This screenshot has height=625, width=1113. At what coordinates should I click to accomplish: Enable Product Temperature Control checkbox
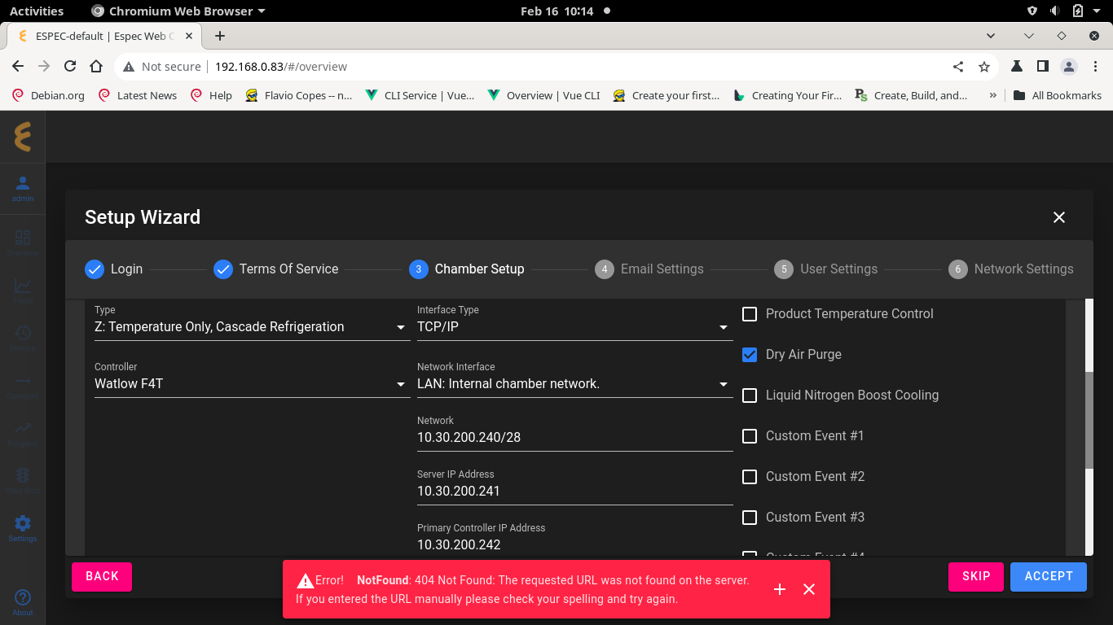point(750,314)
